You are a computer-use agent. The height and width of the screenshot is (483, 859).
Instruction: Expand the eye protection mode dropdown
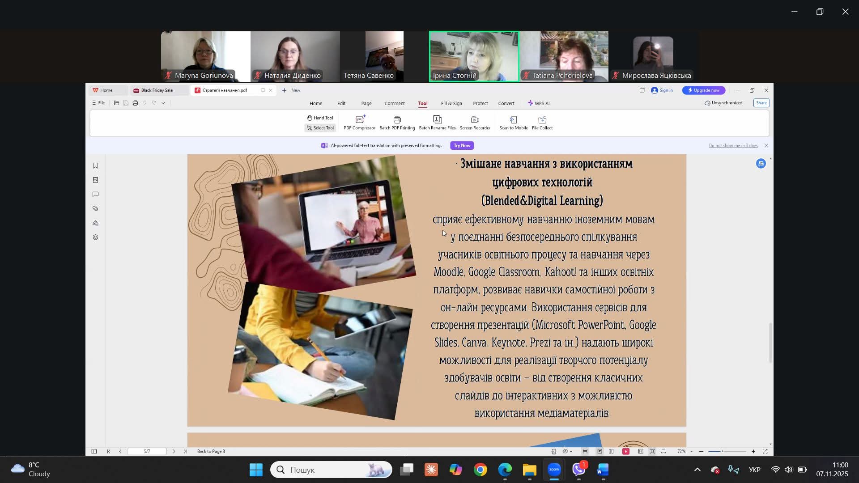571,452
